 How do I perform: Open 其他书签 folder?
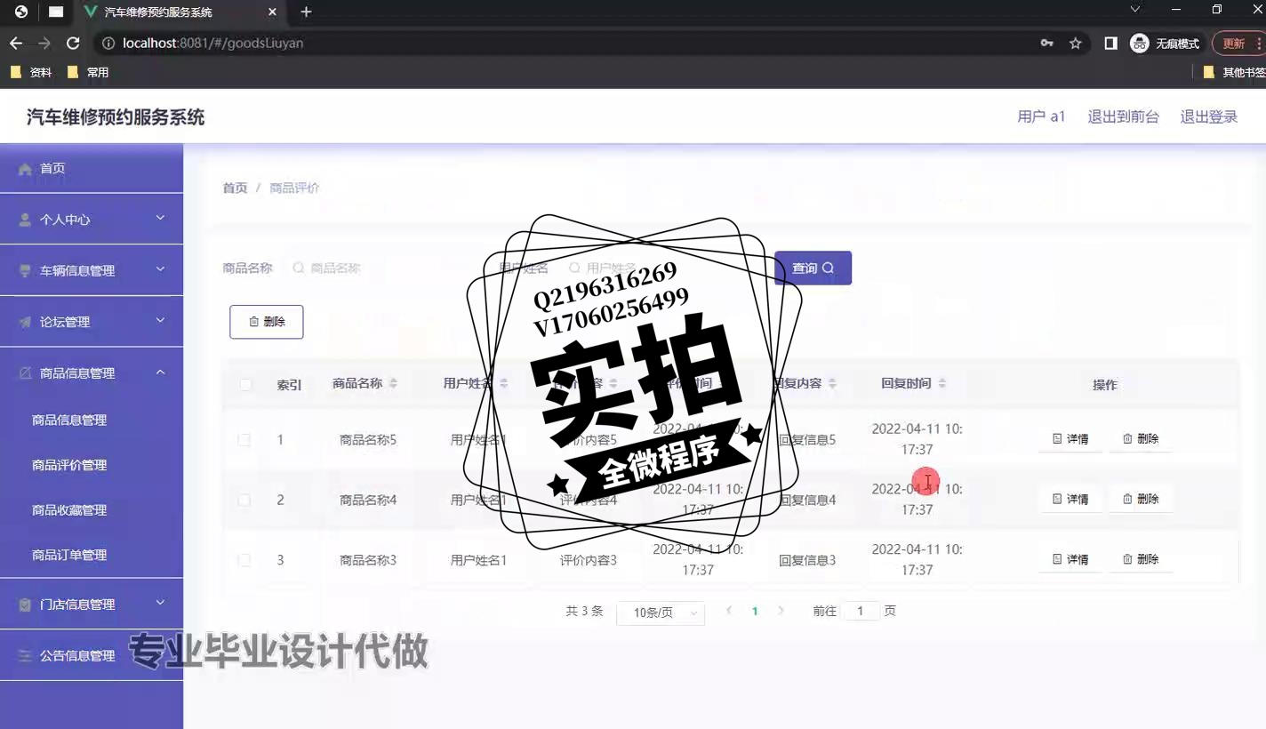click(1235, 72)
